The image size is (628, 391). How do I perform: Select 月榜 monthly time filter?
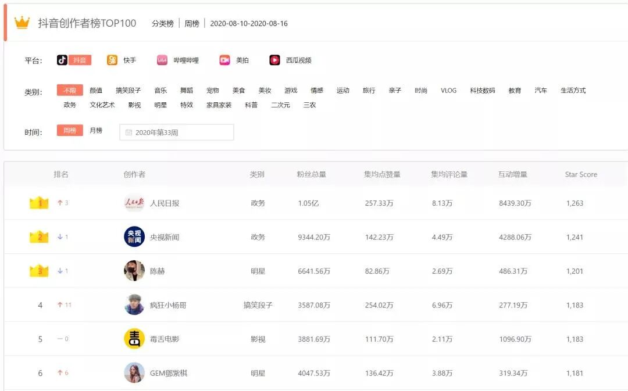96,131
